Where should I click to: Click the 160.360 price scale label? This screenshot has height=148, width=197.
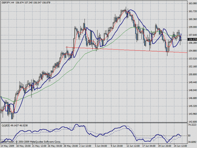pos(193,19)
